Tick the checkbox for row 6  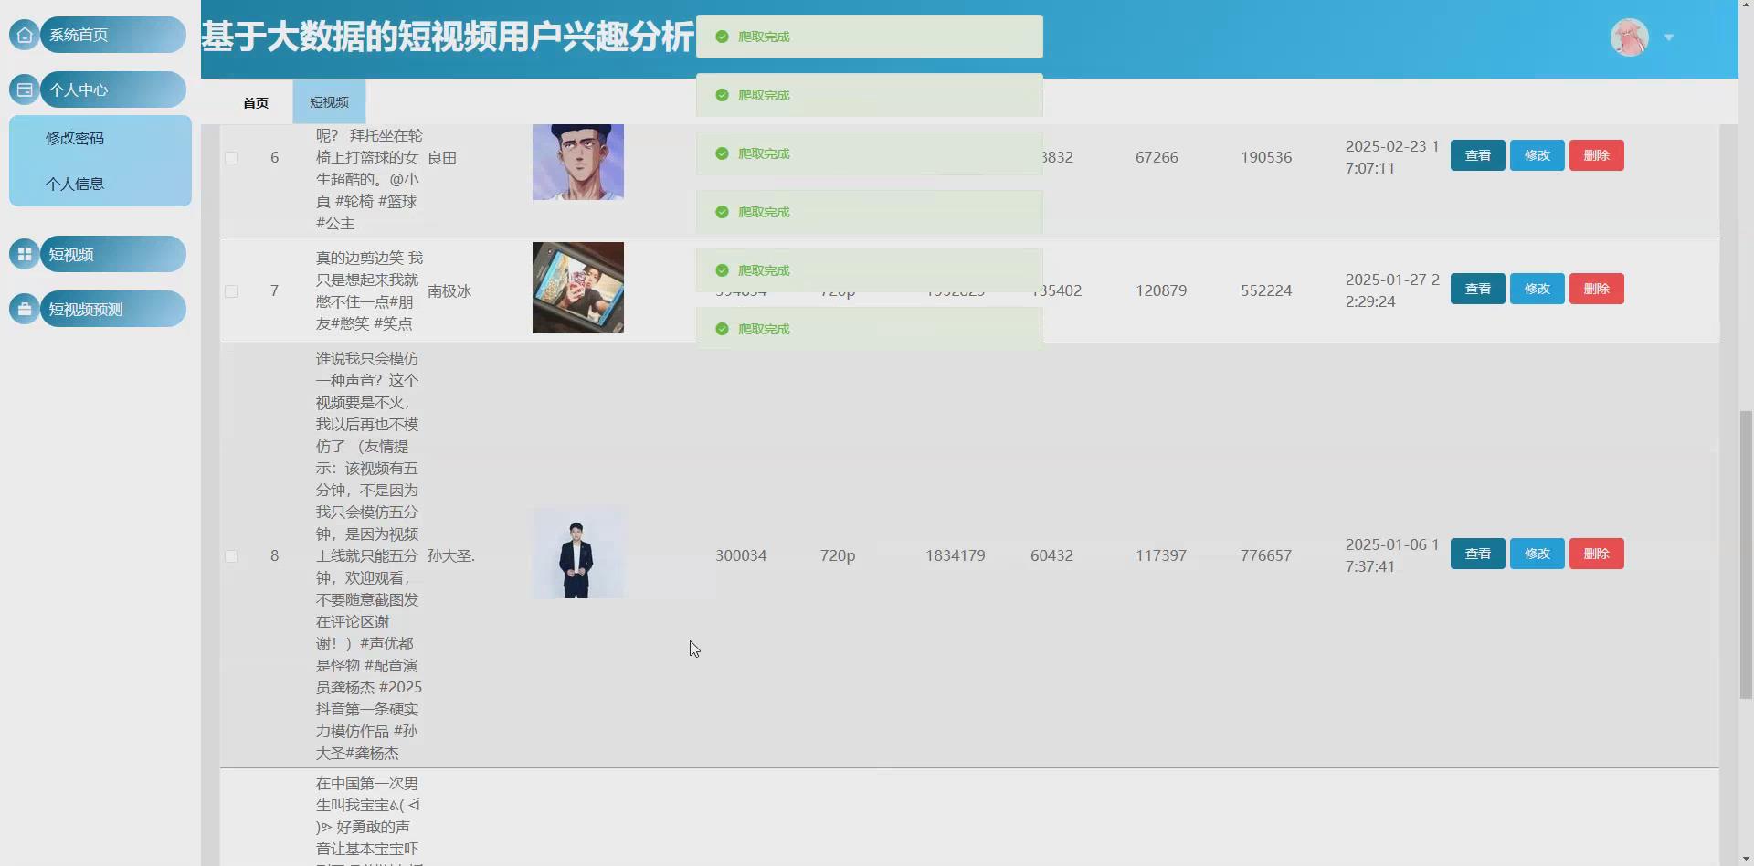pos(231,158)
